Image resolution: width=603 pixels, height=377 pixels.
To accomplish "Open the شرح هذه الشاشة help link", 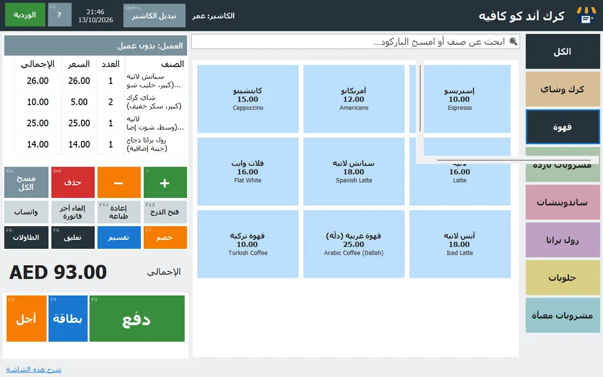I will pyautogui.click(x=33, y=369).
